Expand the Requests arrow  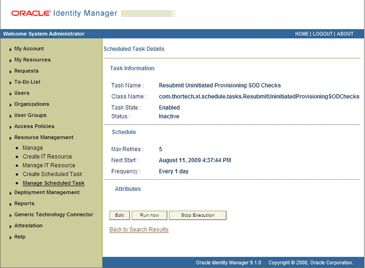point(10,72)
